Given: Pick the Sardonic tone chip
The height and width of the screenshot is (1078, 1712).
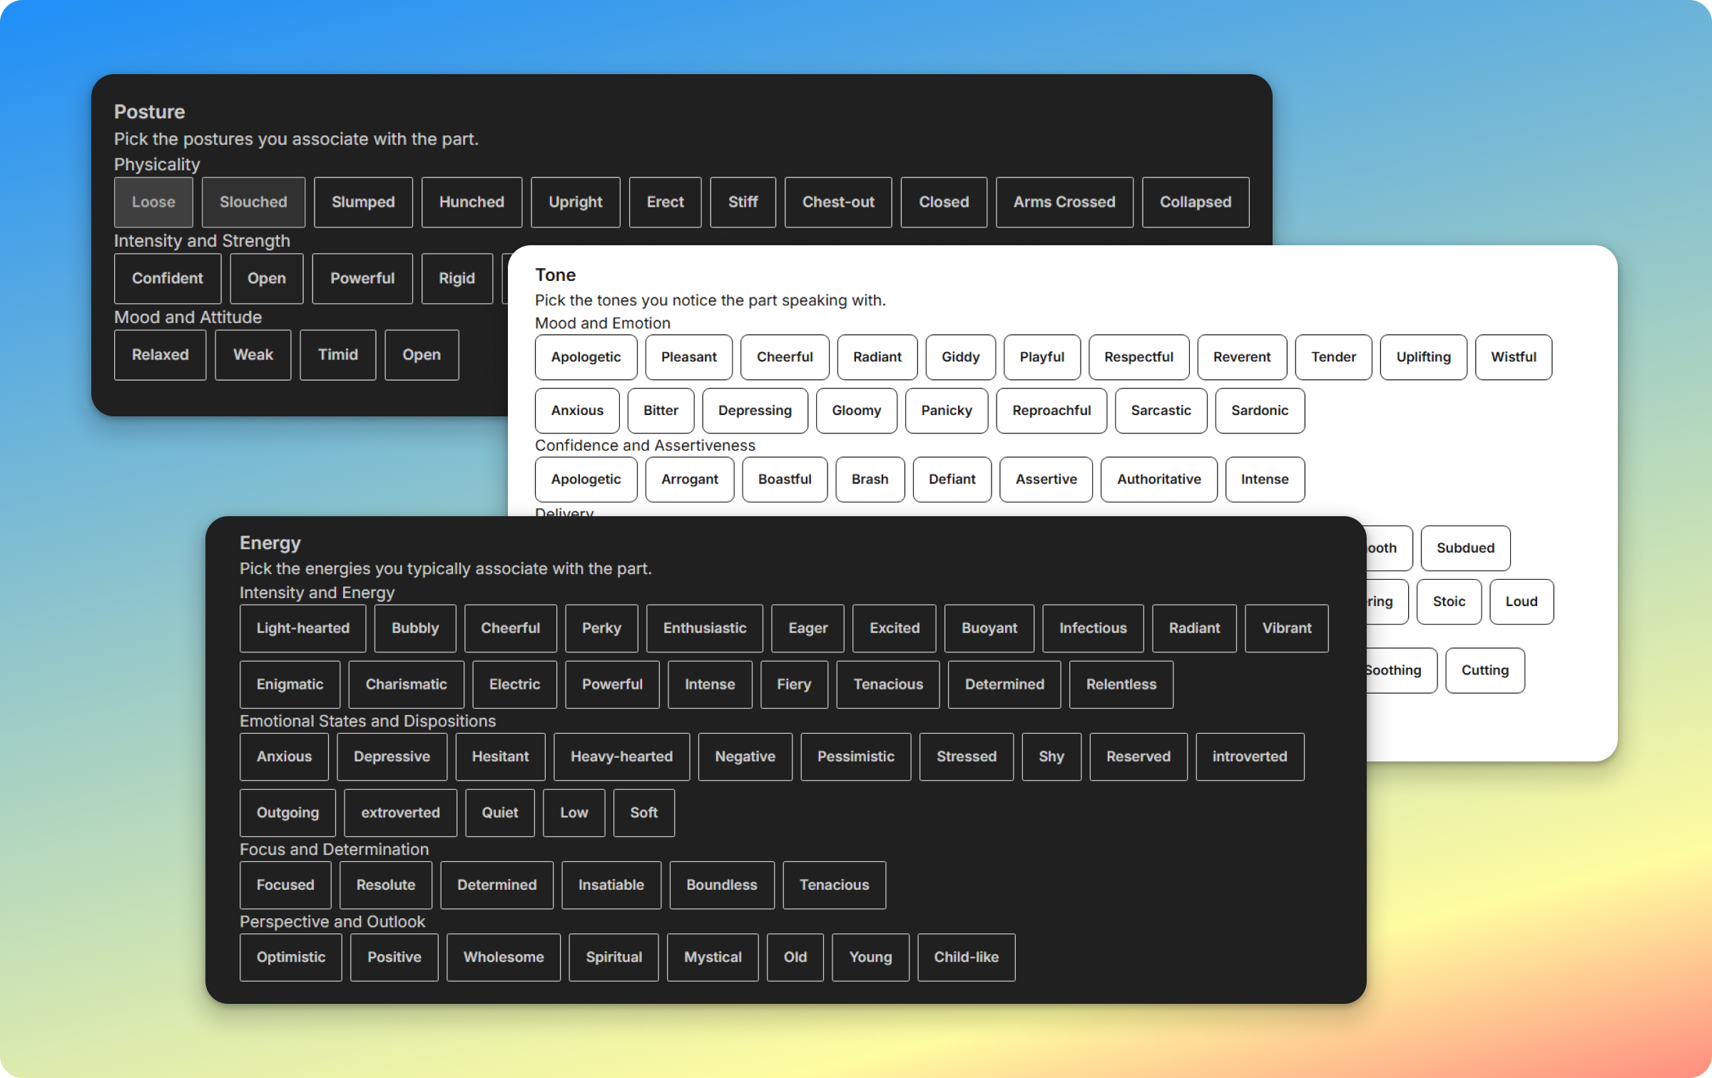Looking at the screenshot, I should 1259,411.
